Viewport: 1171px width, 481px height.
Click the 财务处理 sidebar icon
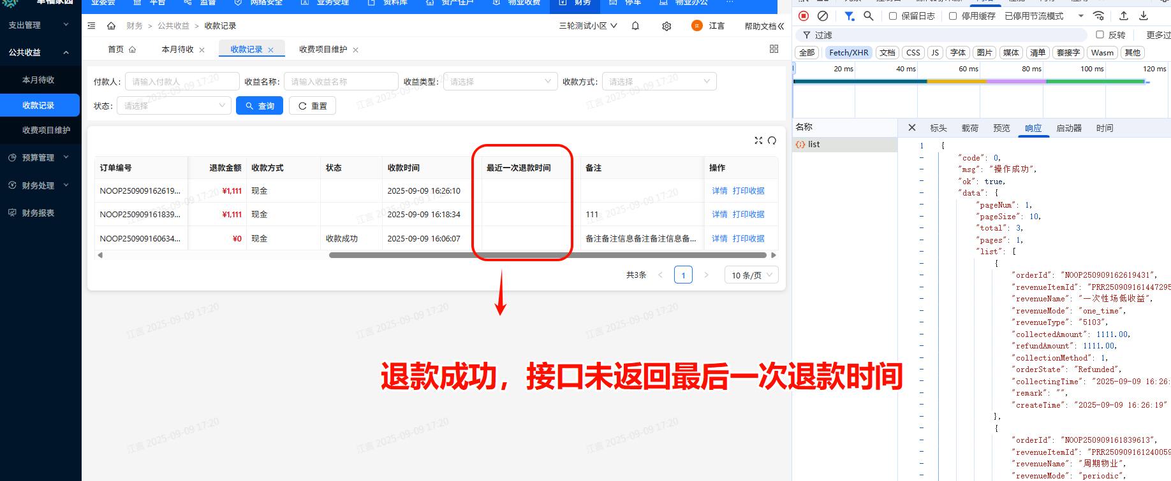point(12,185)
